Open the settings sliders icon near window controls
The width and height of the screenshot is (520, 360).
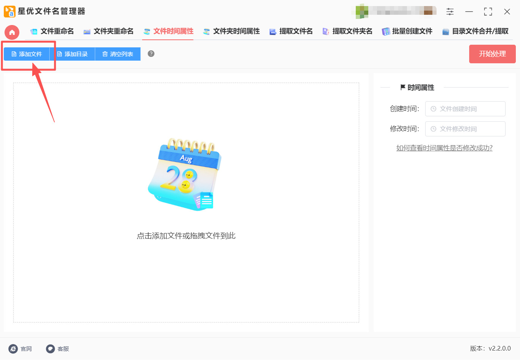pos(450,12)
